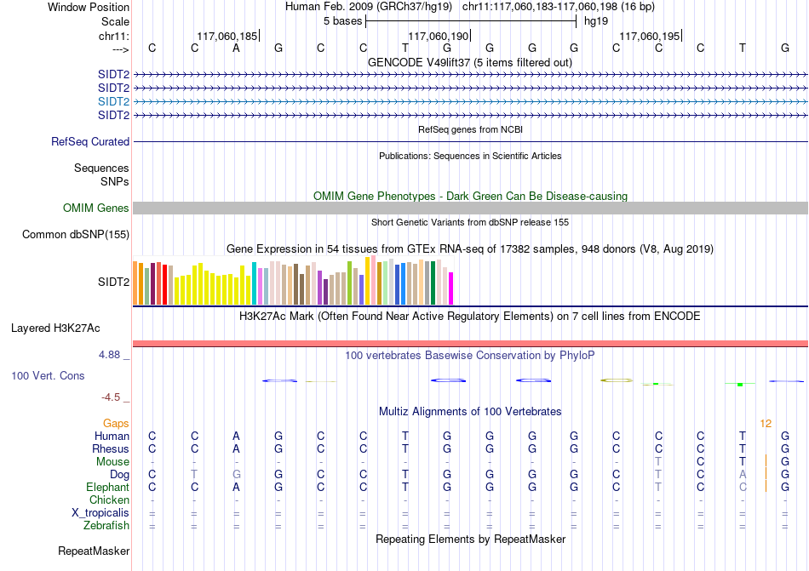Select the X_tropicalis species label
The image size is (809, 571).
[100, 513]
